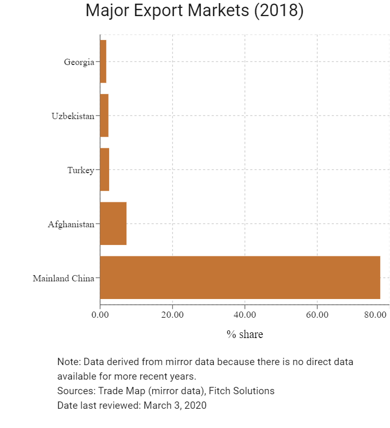Click the Mainland China bar

240,277
